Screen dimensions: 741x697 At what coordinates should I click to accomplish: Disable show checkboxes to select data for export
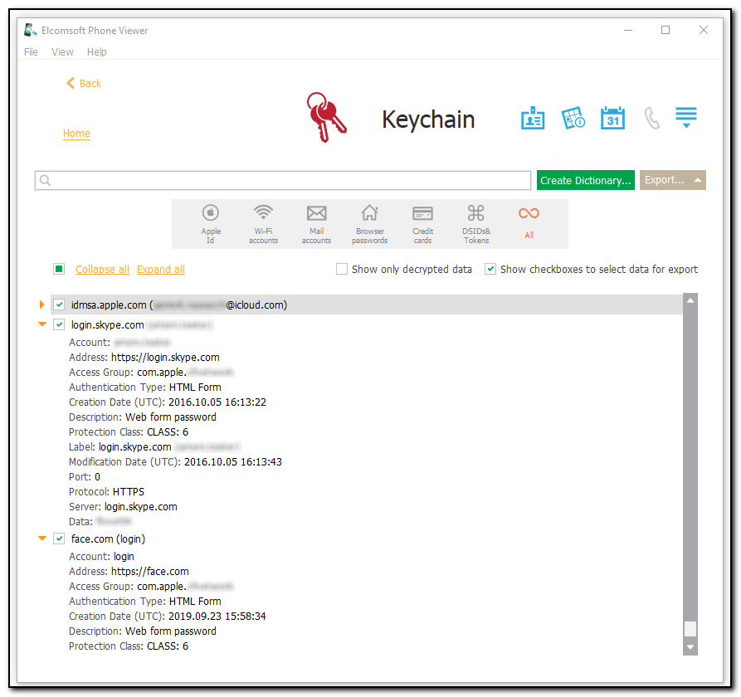490,269
